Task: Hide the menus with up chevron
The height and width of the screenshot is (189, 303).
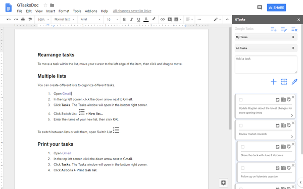Action: point(227,19)
